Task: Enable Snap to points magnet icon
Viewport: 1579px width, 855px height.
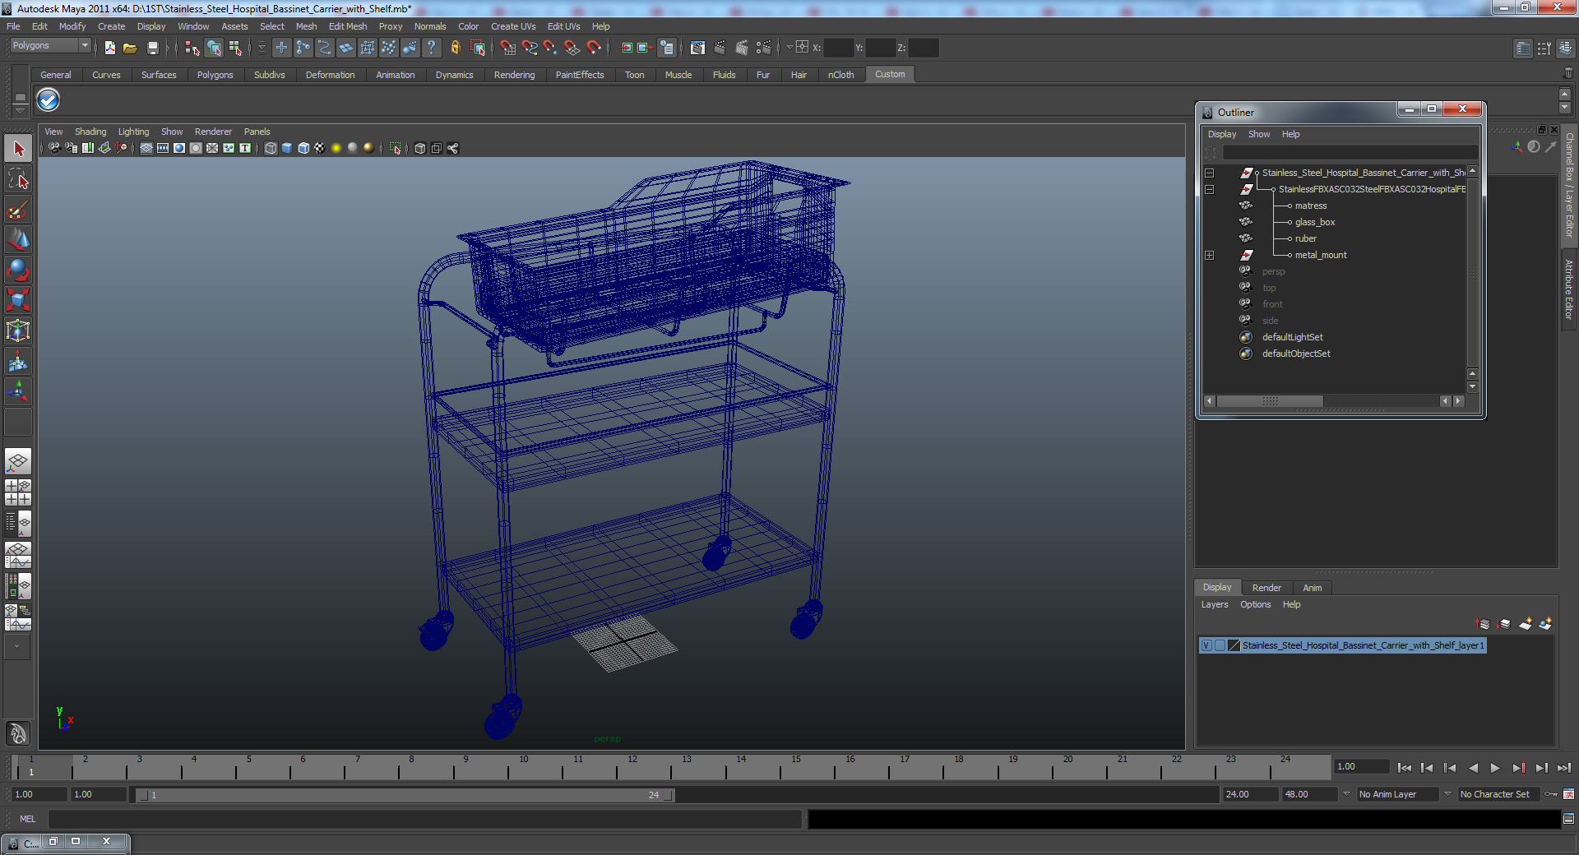Action: click(x=551, y=48)
